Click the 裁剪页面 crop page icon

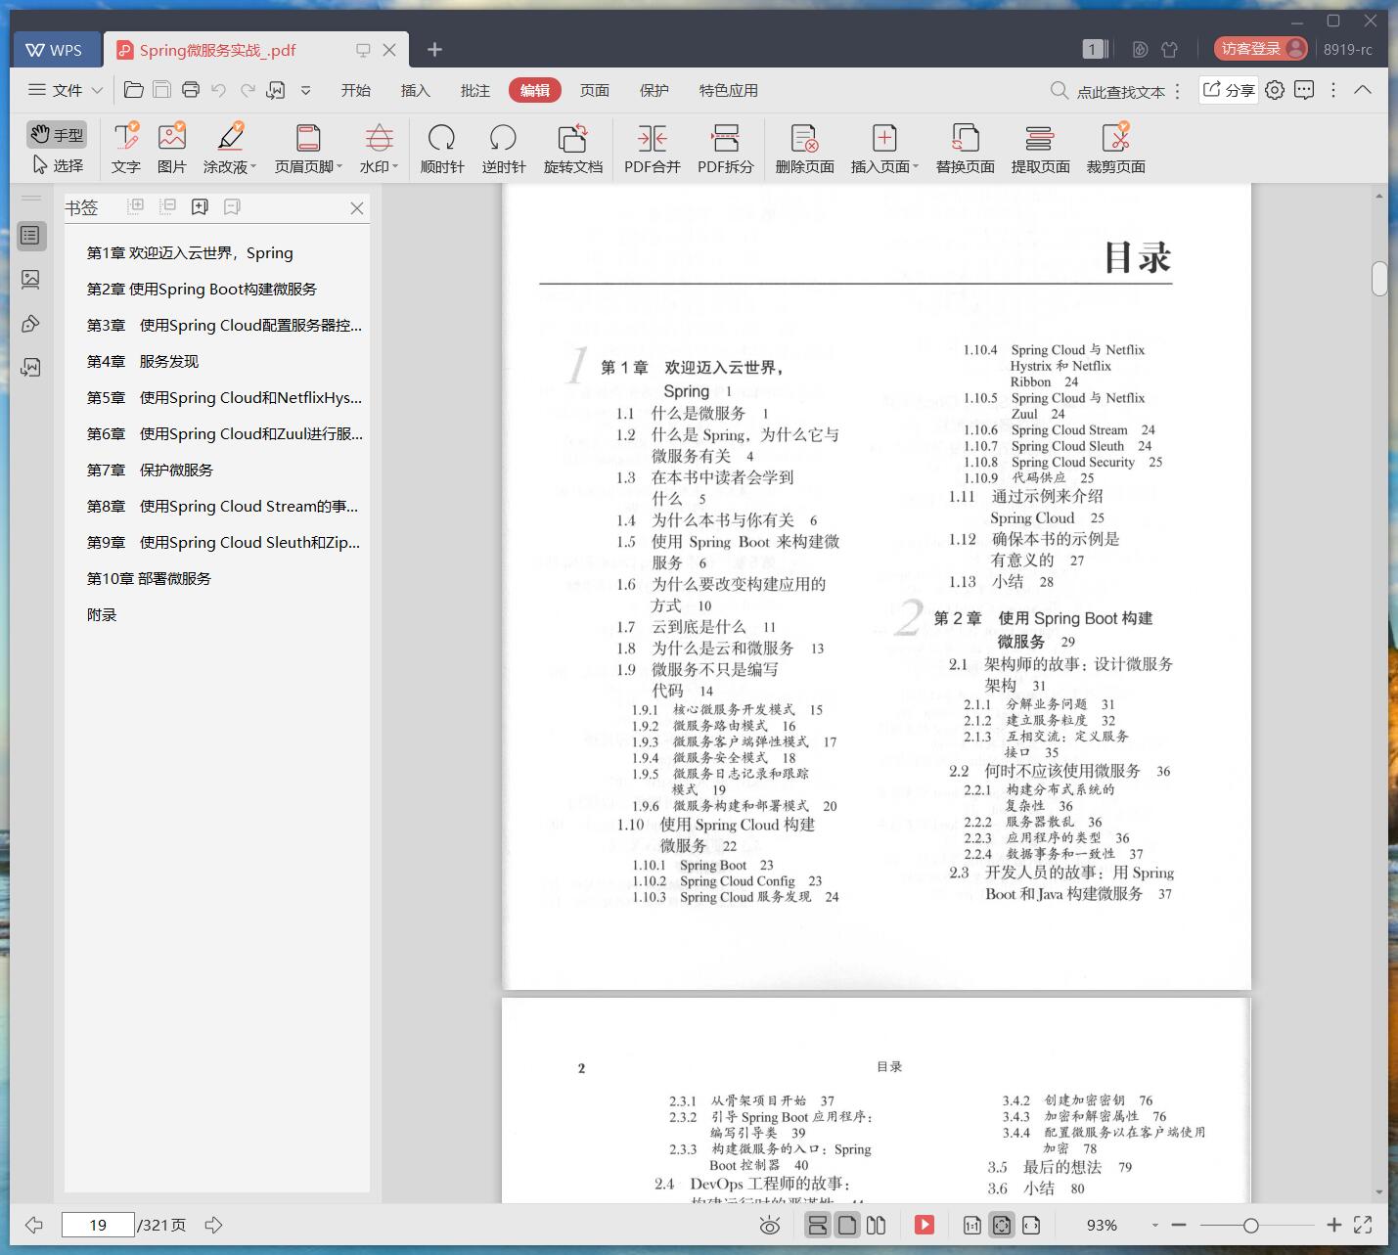coord(1116,138)
